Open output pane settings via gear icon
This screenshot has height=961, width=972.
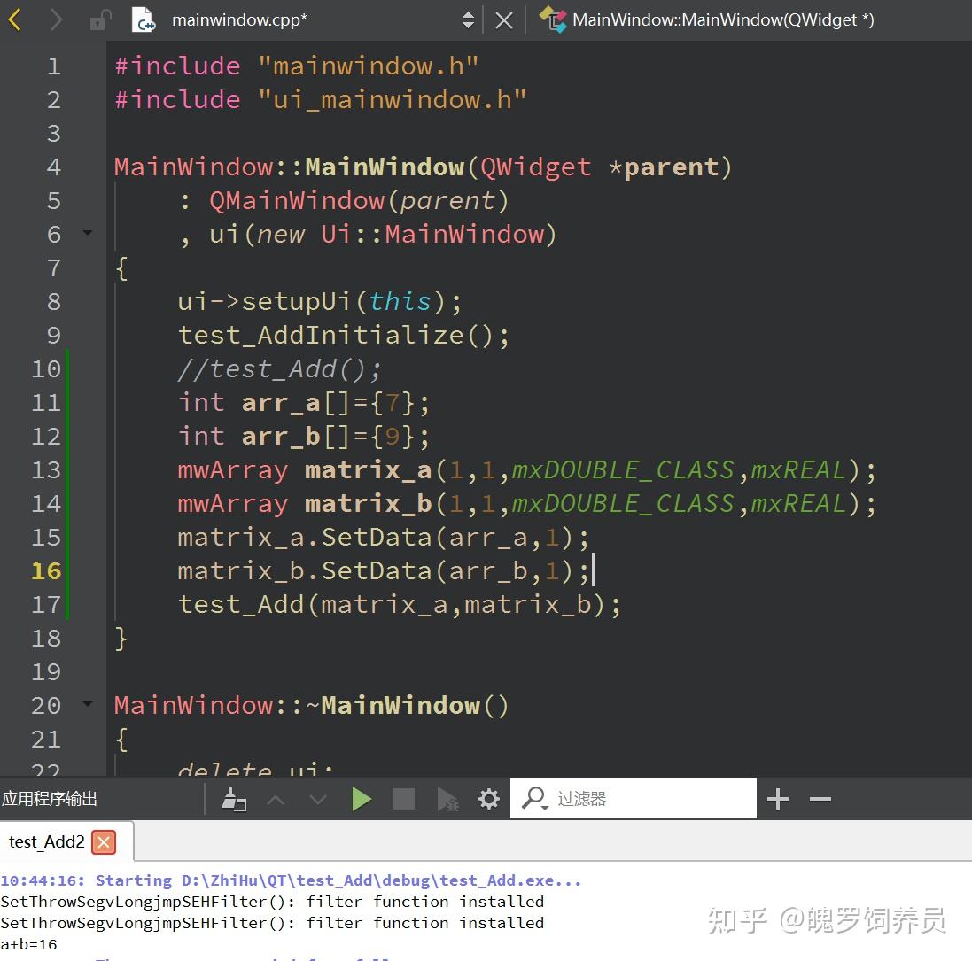pos(488,798)
